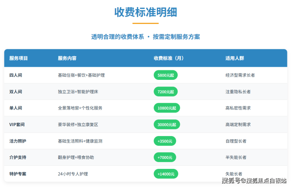The width and height of the screenshot is (293, 187).
Task: Click the 5800元起 price badge
Action: click(x=166, y=75)
